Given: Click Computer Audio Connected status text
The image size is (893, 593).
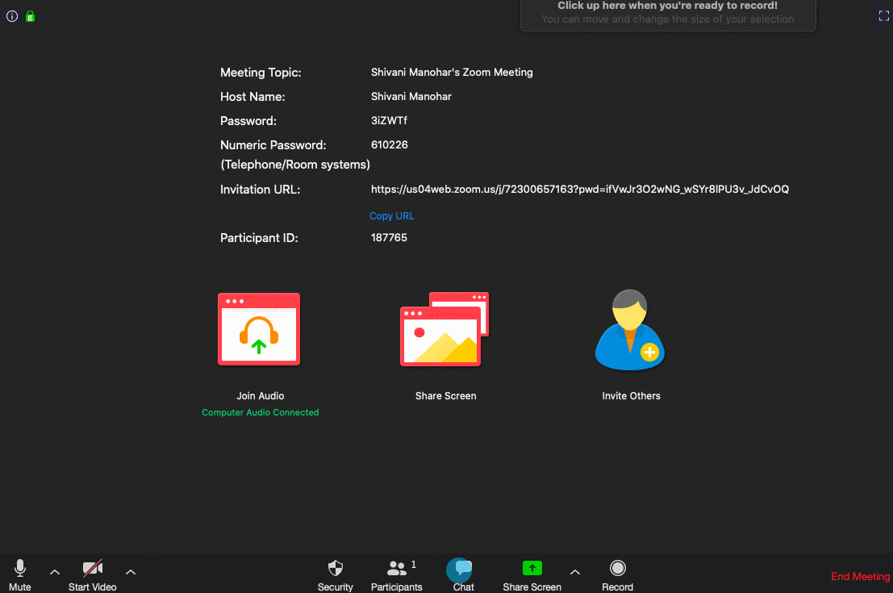Looking at the screenshot, I should pos(261,412).
